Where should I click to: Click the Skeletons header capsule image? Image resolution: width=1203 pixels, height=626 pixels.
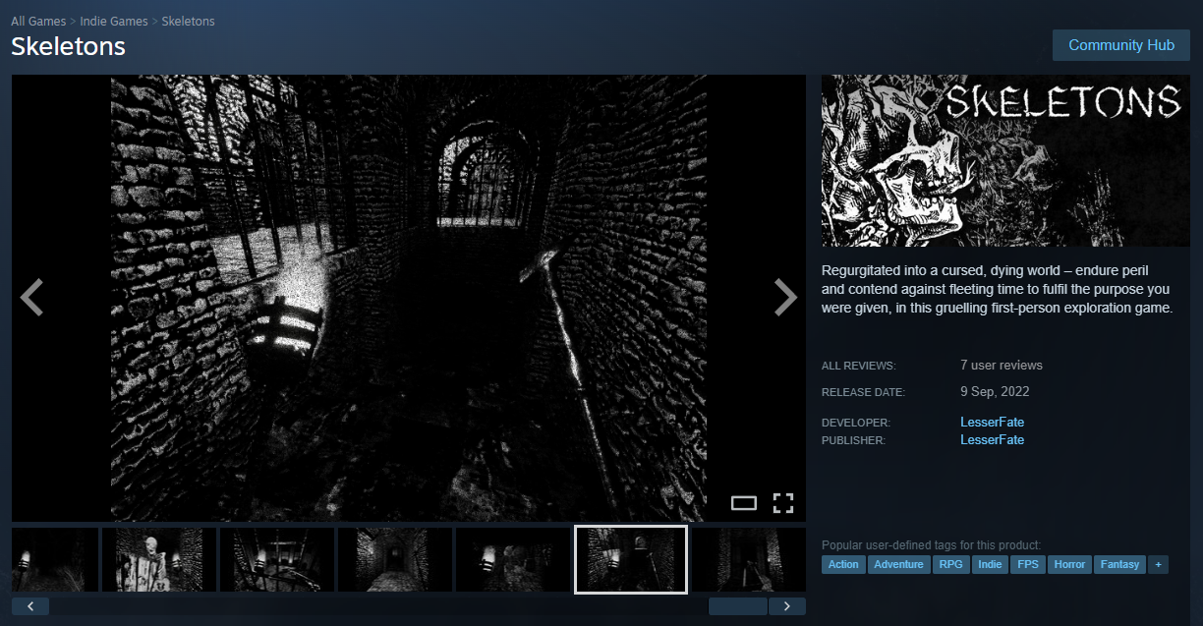tap(1005, 160)
